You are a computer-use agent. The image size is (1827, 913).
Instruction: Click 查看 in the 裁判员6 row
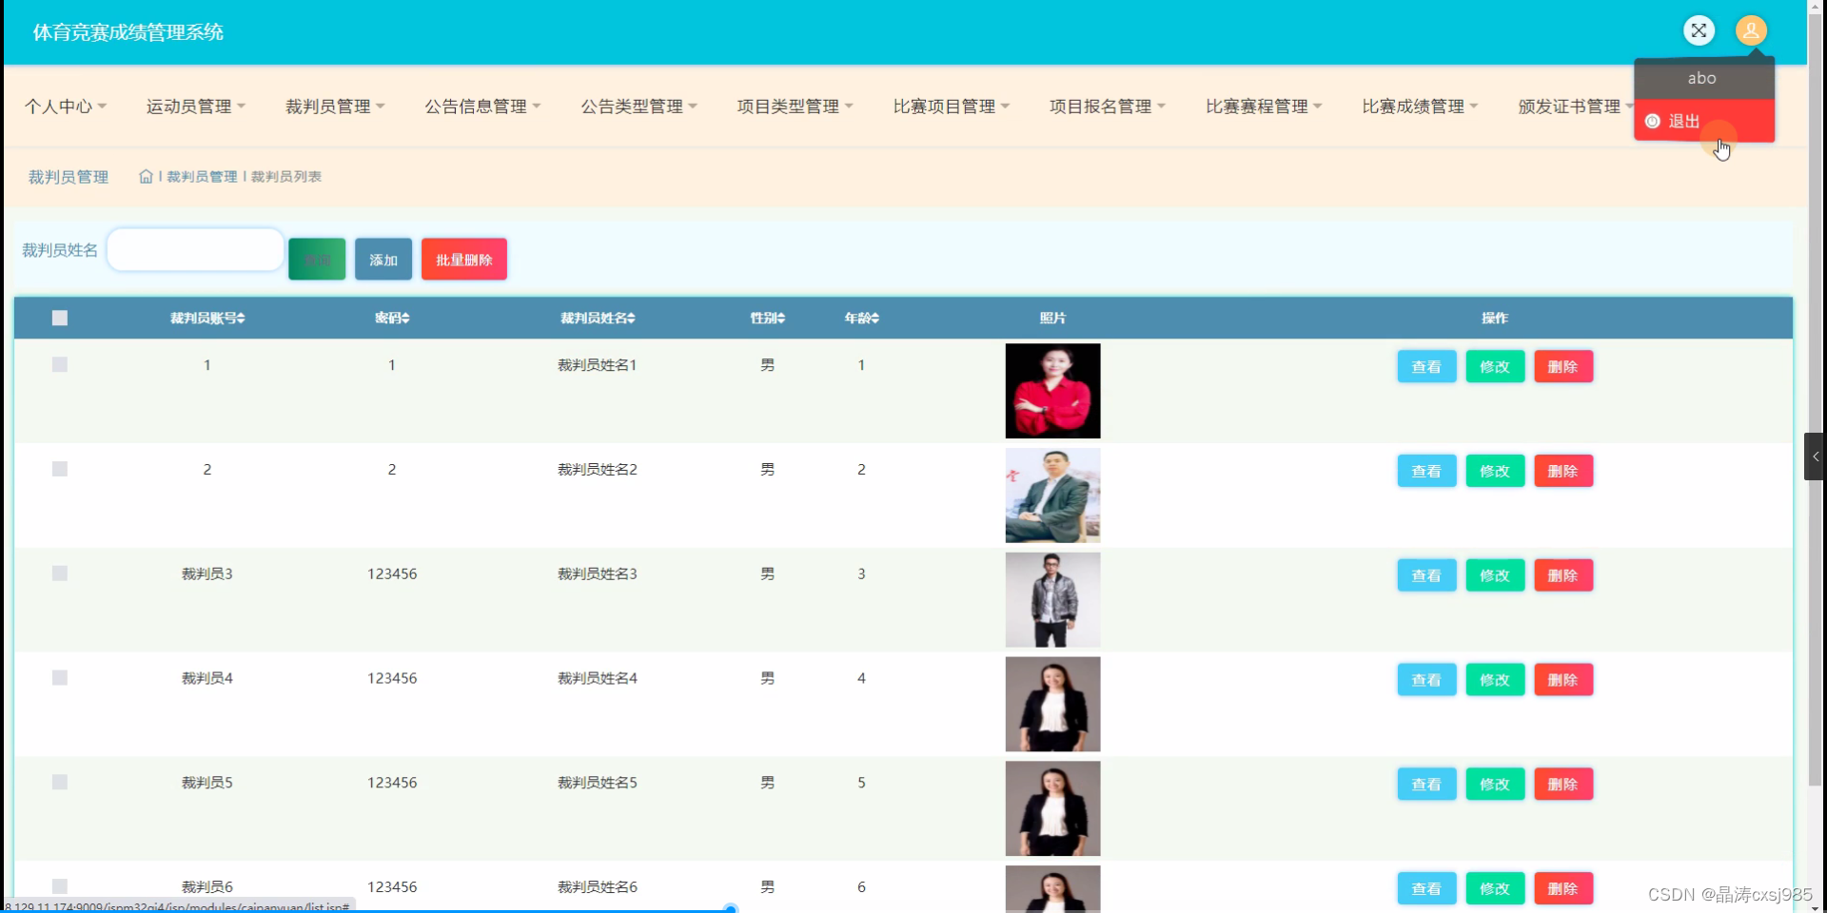(x=1426, y=888)
